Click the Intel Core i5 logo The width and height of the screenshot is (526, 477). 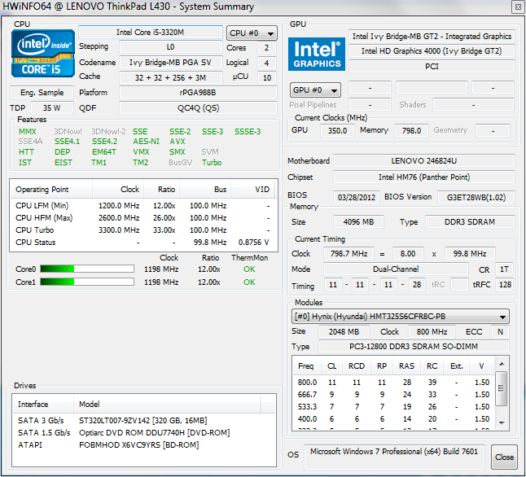42,54
